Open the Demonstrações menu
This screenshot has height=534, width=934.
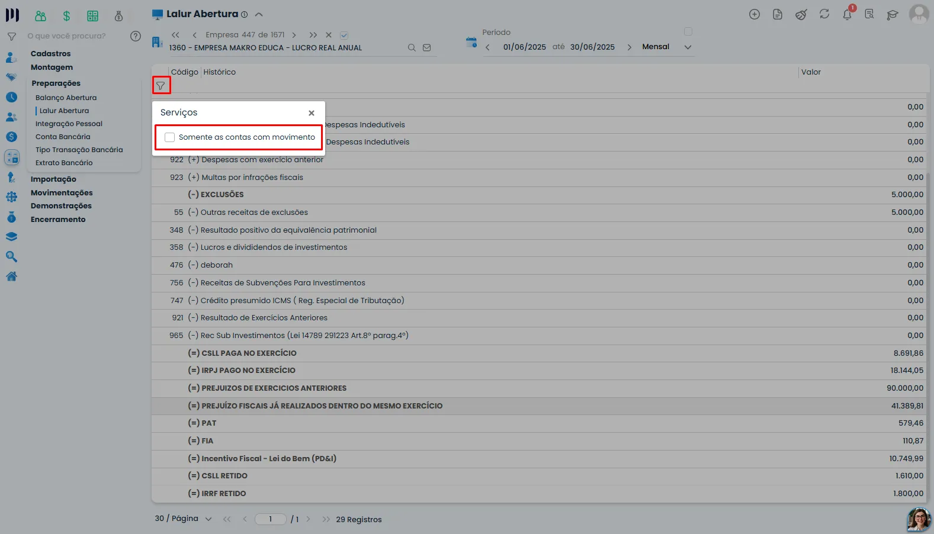click(61, 206)
